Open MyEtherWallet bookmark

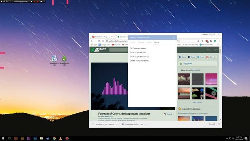coord(206,45)
